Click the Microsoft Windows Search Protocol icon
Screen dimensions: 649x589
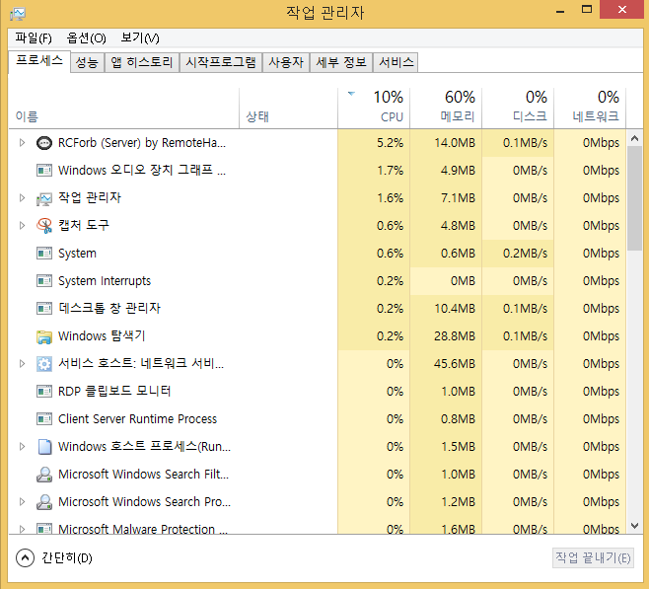coord(44,502)
